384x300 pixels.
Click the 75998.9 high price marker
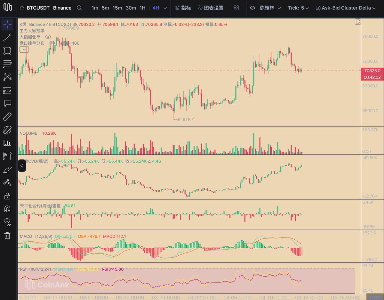click(x=69, y=28)
